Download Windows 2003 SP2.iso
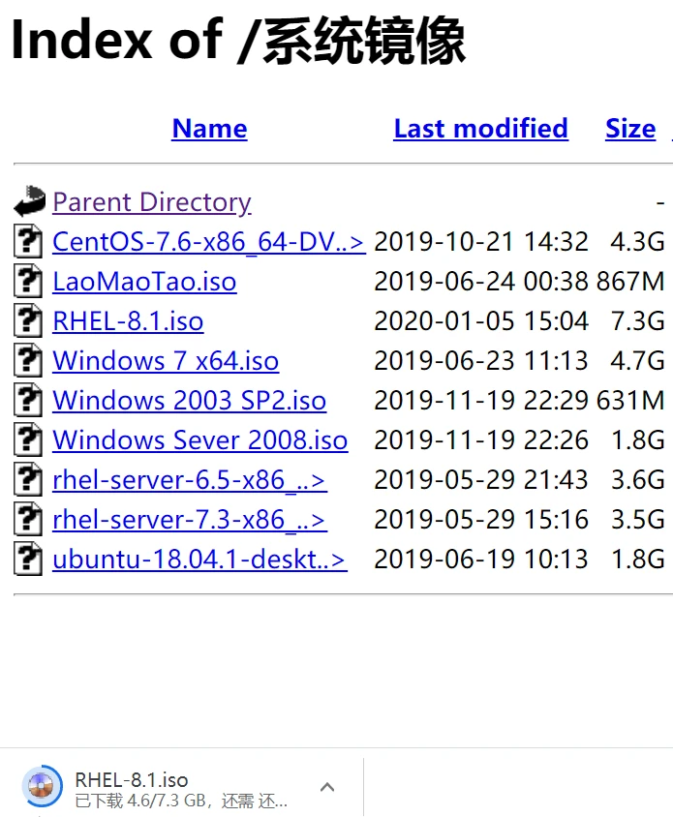The width and height of the screenshot is (673, 817). tap(189, 401)
